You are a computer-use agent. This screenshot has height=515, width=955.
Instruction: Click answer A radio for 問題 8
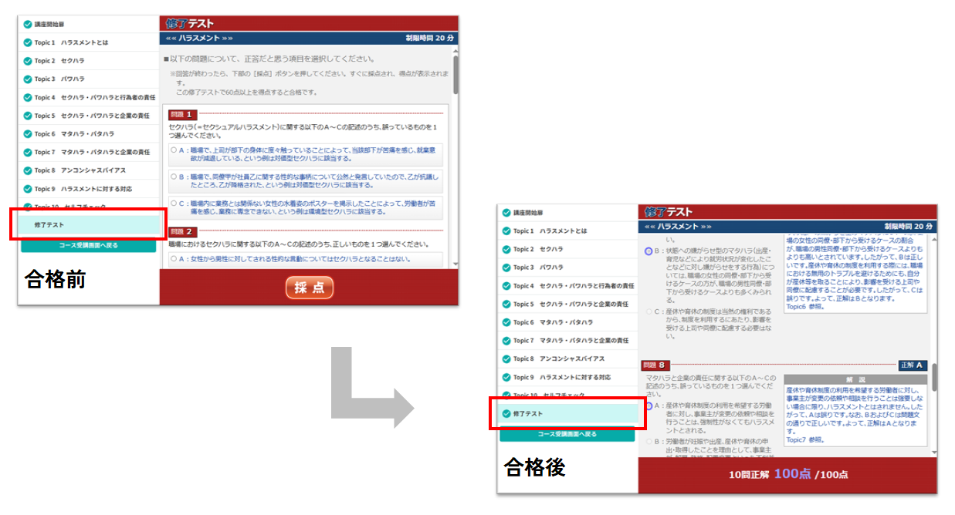(x=649, y=406)
